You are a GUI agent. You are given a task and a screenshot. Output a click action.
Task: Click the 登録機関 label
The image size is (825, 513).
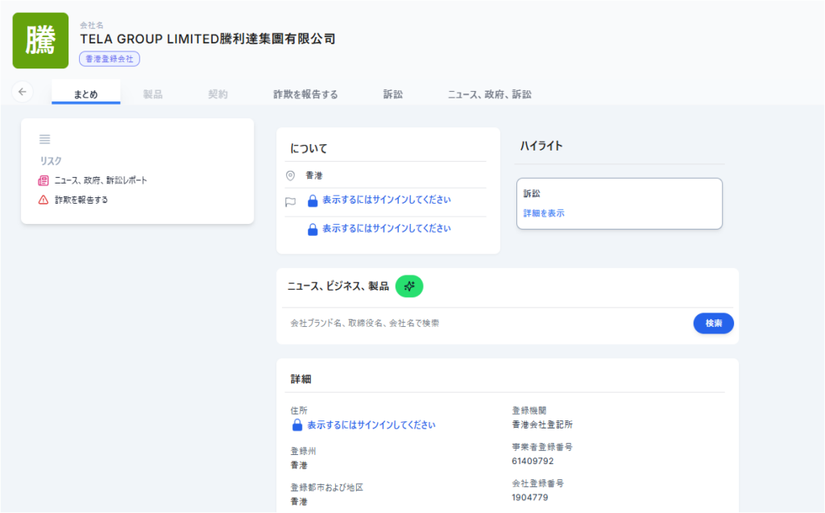pyautogui.click(x=529, y=411)
